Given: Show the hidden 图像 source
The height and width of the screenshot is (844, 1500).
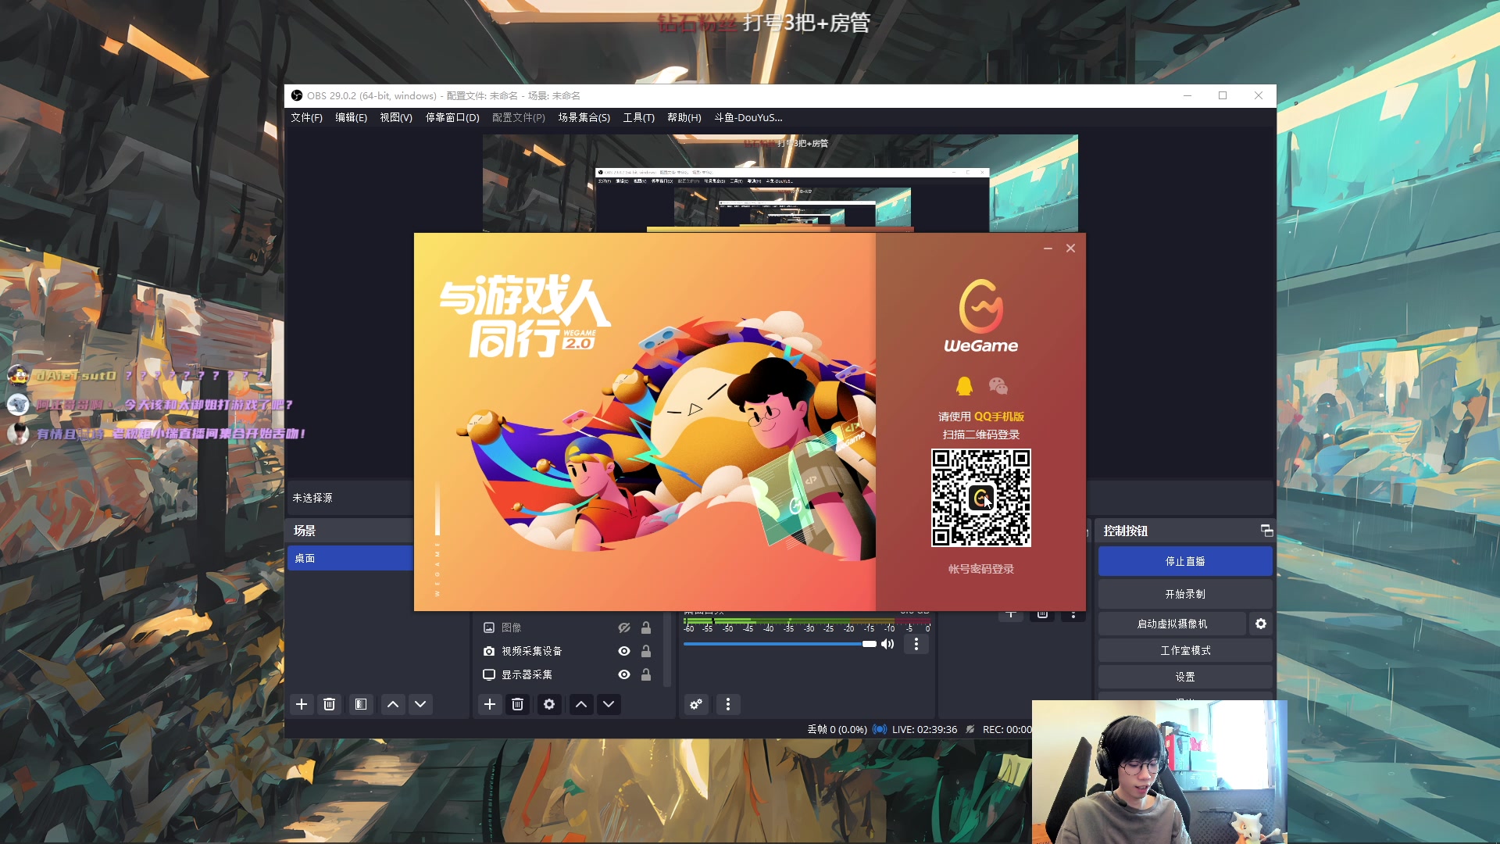Looking at the screenshot, I should pos(624,628).
